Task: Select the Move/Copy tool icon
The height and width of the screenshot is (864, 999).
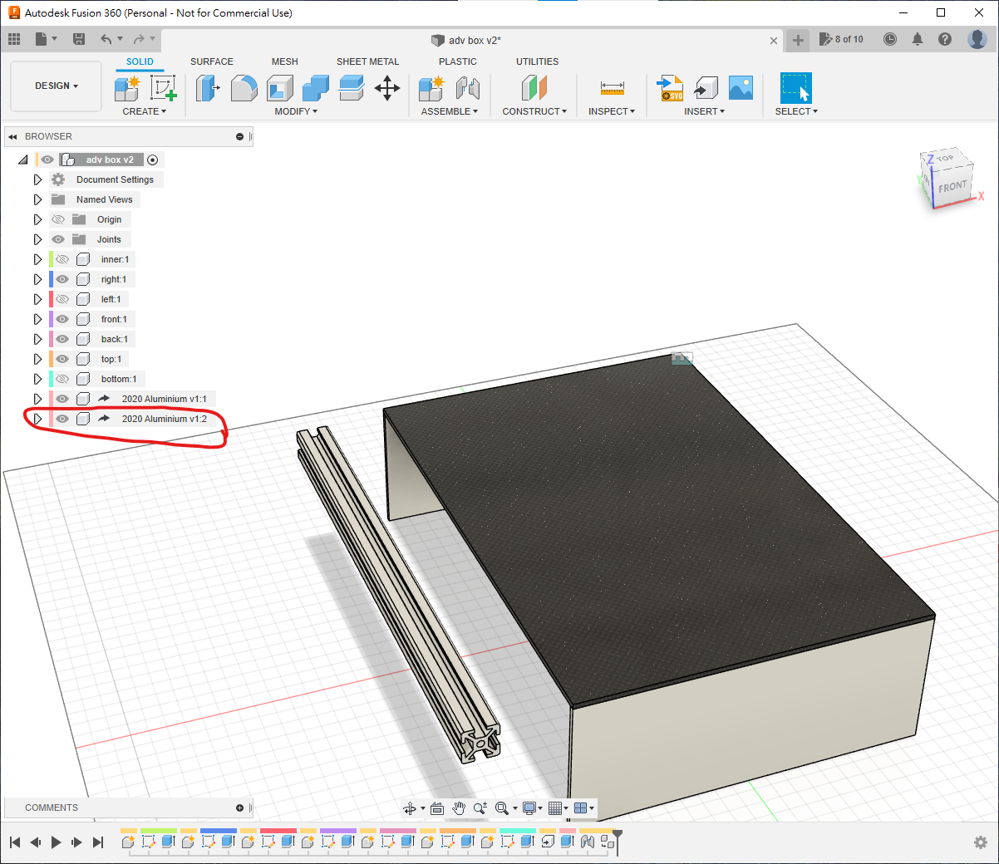Action: tap(387, 88)
